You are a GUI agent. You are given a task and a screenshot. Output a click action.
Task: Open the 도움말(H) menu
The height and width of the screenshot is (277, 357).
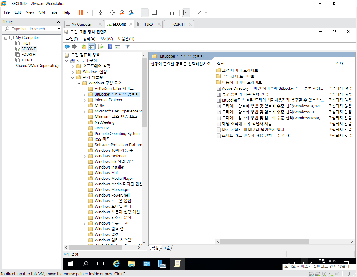pyautogui.click(x=126, y=39)
